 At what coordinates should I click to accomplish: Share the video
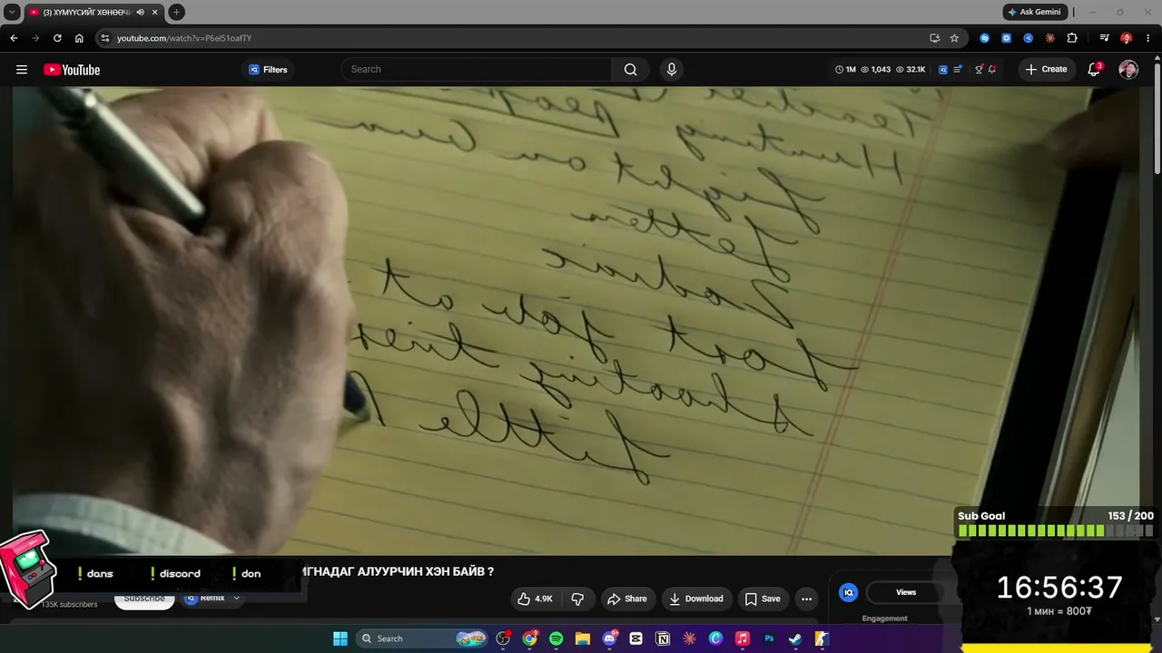[627, 599]
